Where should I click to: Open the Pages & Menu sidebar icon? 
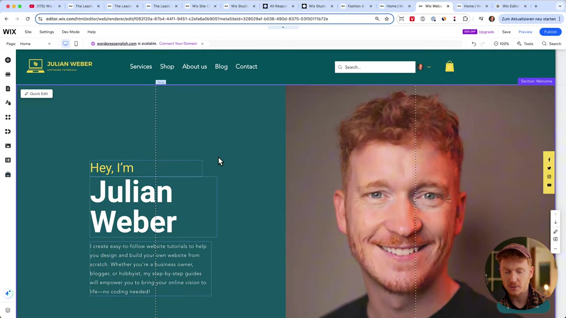pos(8,88)
